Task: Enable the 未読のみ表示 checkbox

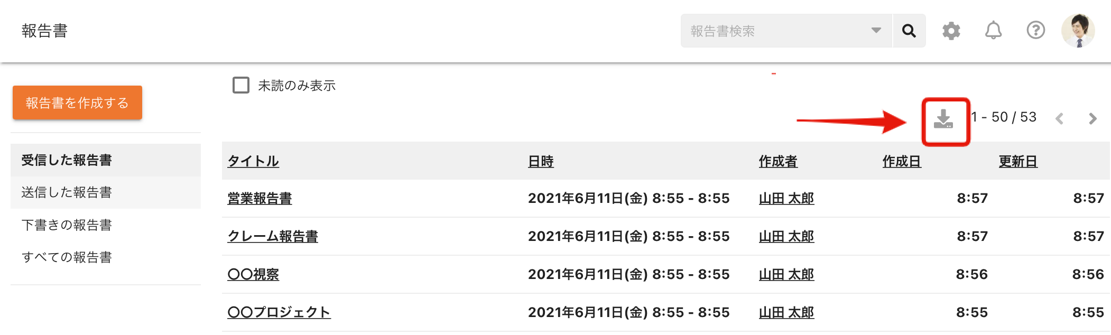Action: pyautogui.click(x=241, y=85)
